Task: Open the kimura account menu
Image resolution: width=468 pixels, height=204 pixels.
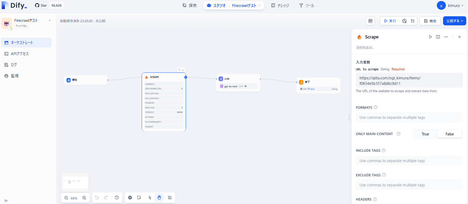Action: coord(450,6)
